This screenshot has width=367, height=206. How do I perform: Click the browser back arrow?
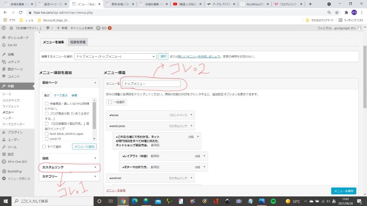(x=5, y=12)
